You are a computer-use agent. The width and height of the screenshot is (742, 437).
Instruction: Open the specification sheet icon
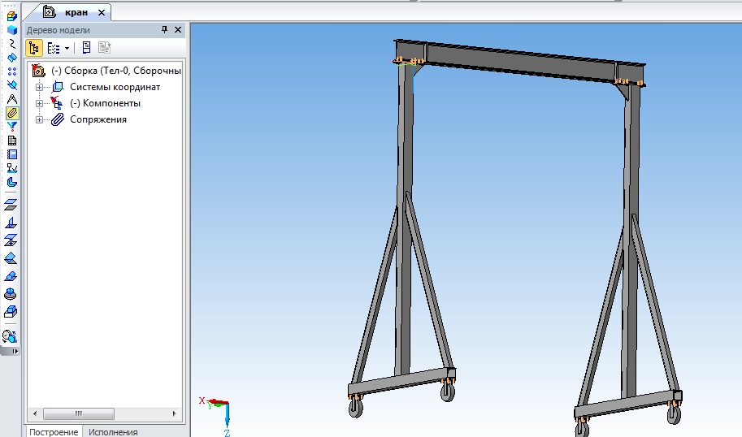[12, 140]
